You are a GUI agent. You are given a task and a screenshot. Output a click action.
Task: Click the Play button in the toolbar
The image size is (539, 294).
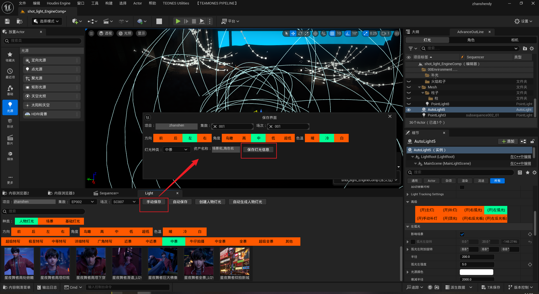click(x=178, y=21)
